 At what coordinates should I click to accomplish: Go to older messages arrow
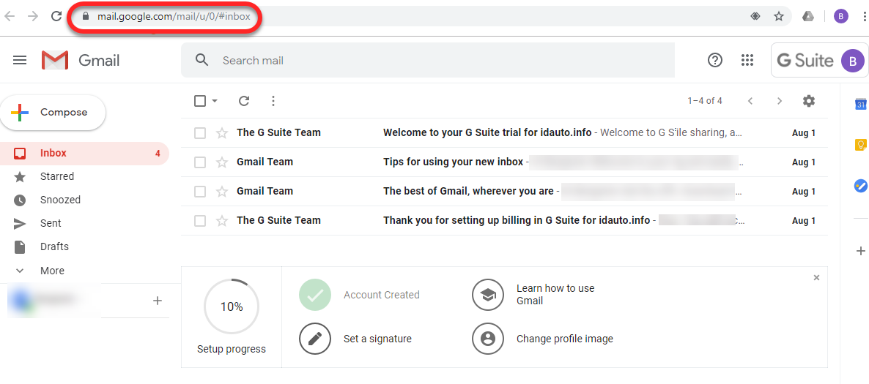click(x=779, y=101)
